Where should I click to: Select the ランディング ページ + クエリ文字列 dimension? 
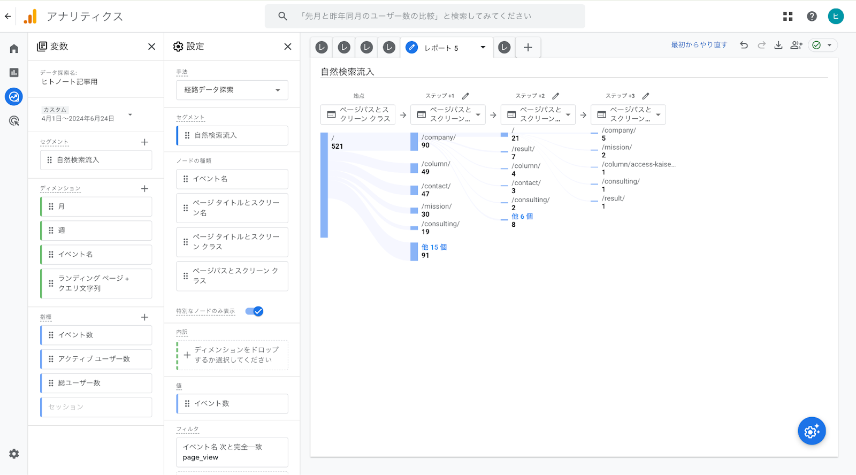coord(96,284)
